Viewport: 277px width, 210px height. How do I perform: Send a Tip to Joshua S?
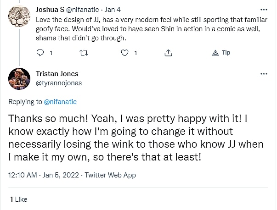[221, 53]
